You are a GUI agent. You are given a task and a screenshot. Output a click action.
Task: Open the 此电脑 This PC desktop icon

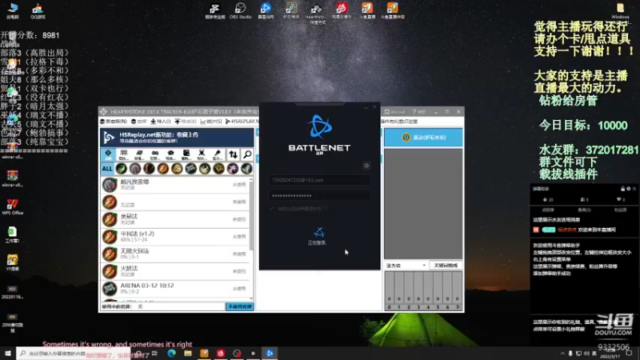(x=13, y=10)
